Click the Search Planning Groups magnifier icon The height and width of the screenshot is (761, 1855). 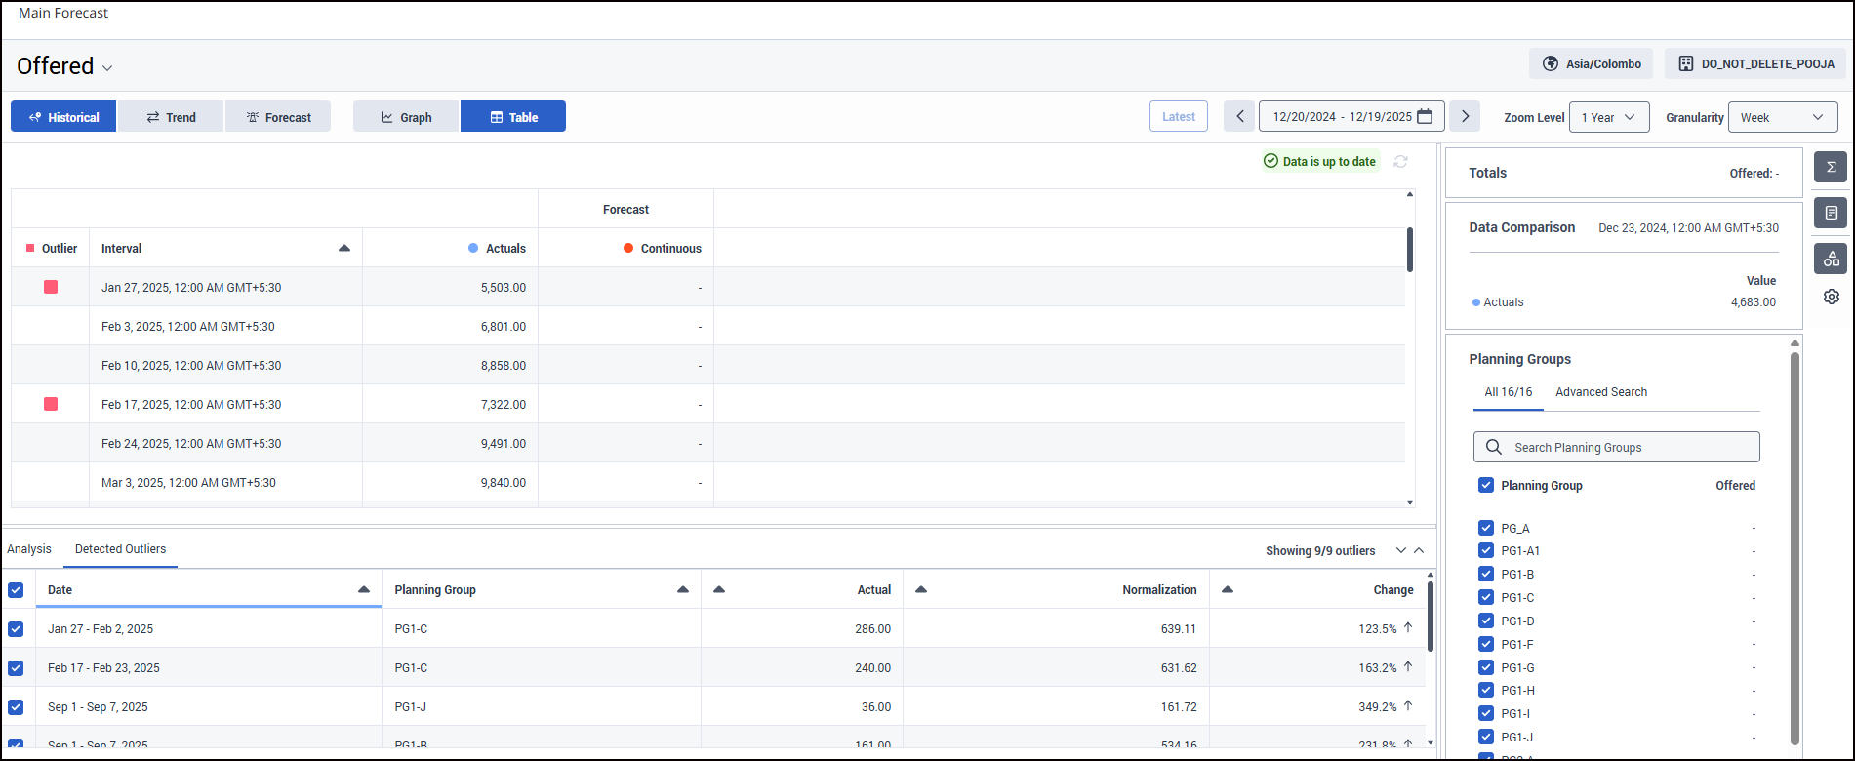pyautogui.click(x=1493, y=447)
